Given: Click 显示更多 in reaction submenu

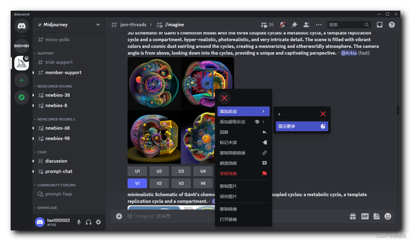Looking at the screenshot, I should pos(302,126).
